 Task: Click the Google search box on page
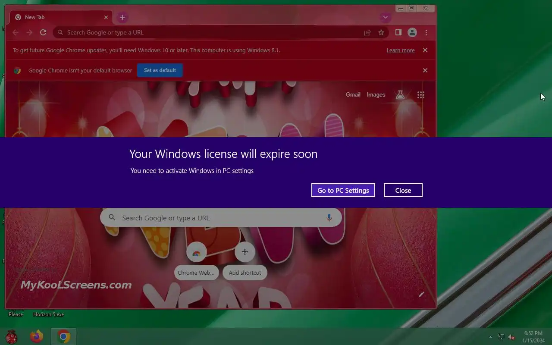click(221, 218)
